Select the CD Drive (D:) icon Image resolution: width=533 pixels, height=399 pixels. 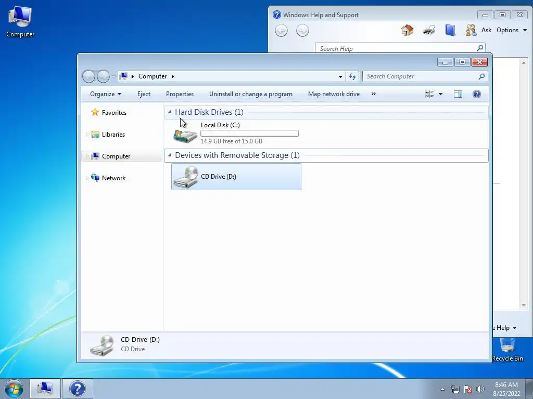[186, 177]
